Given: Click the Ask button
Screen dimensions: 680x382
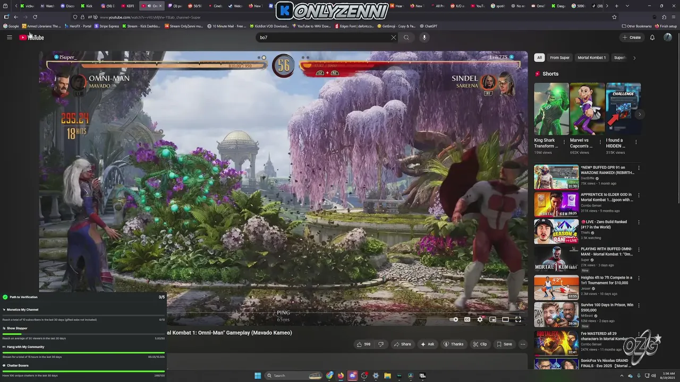Looking at the screenshot, I should [x=427, y=344].
